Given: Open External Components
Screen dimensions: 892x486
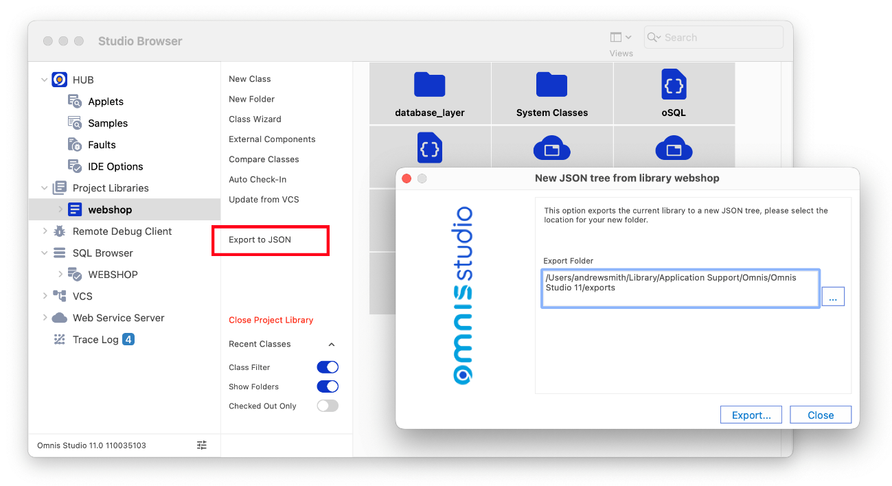Looking at the screenshot, I should (x=272, y=139).
